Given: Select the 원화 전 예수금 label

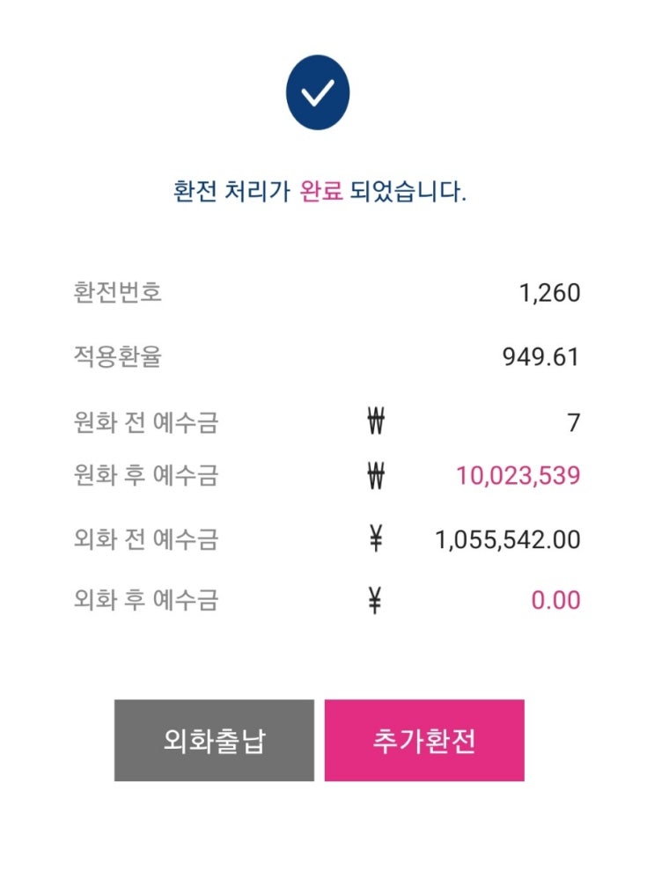Looking at the screenshot, I should 146,423.
